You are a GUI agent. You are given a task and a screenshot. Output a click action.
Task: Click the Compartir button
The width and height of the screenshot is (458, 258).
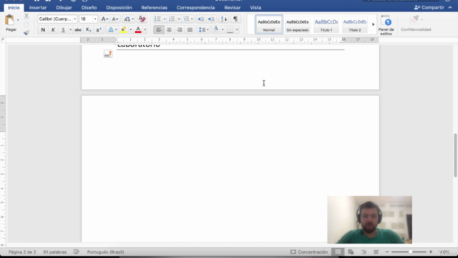(x=429, y=8)
